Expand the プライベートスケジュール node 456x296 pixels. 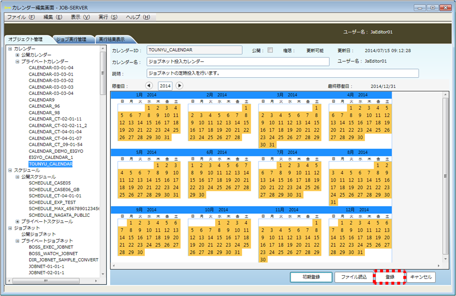17,221
